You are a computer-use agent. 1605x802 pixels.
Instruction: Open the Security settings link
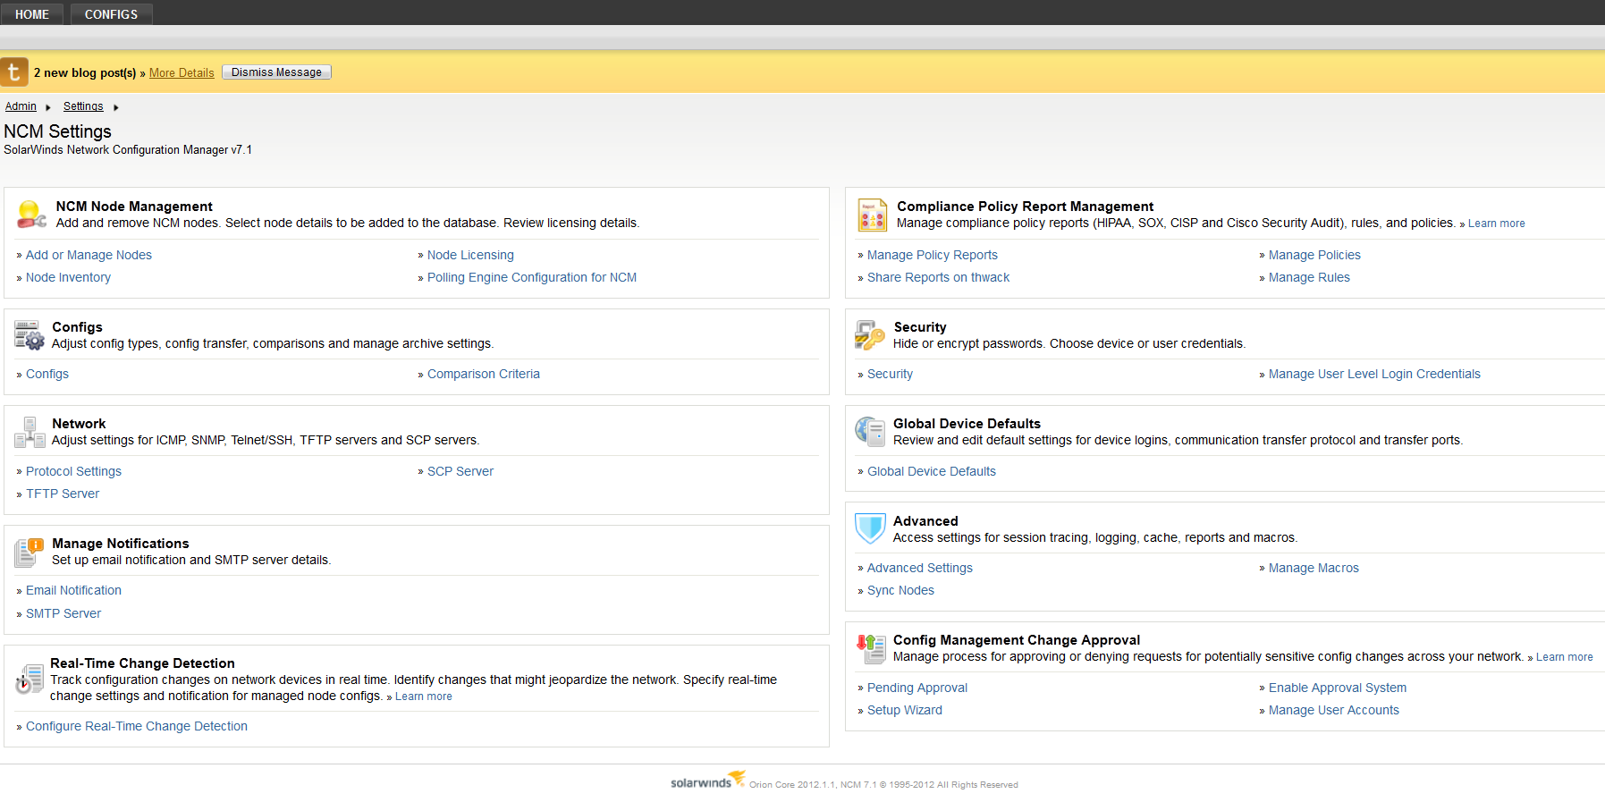point(890,374)
